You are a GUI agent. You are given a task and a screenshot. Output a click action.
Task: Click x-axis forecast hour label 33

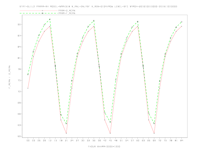[x=88, y=140]
